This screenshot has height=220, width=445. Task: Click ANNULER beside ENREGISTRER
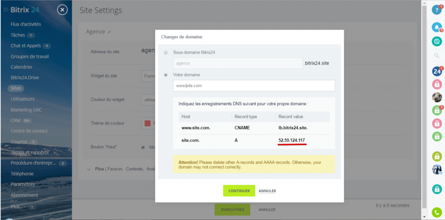267,210
